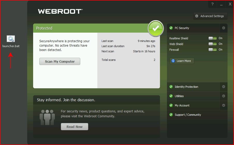Click the 'Last scan duration' label
This screenshot has width=234, height=145.
tap(113, 46)
